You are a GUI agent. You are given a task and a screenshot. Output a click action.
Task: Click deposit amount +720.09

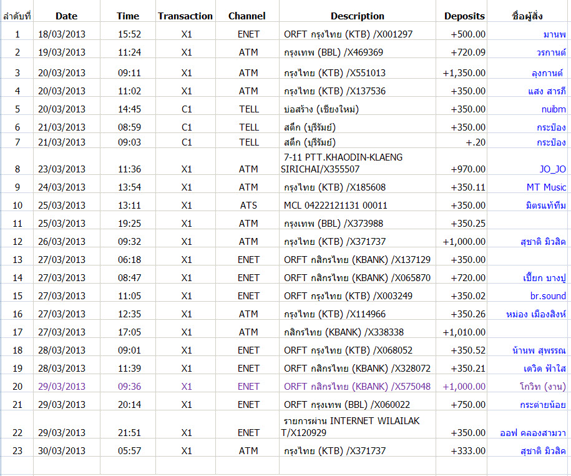[x=468, y=52]
